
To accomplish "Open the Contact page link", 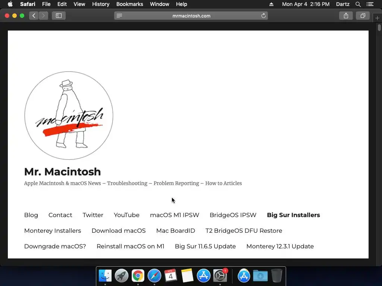I will 60,215.
